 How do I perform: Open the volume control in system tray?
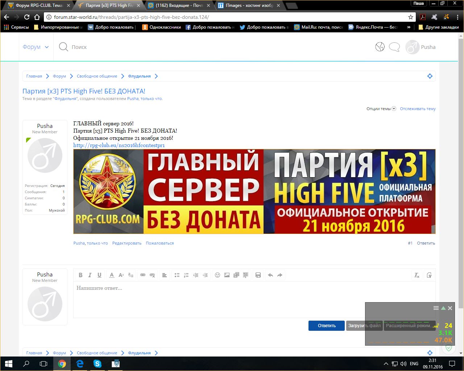point(403,363)
